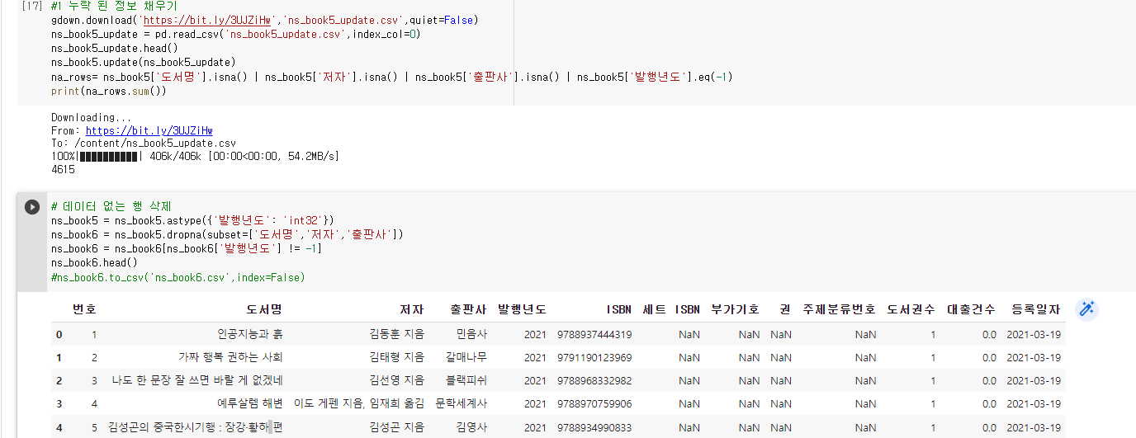Click the commented-out to_csv line

click(178, 277)
